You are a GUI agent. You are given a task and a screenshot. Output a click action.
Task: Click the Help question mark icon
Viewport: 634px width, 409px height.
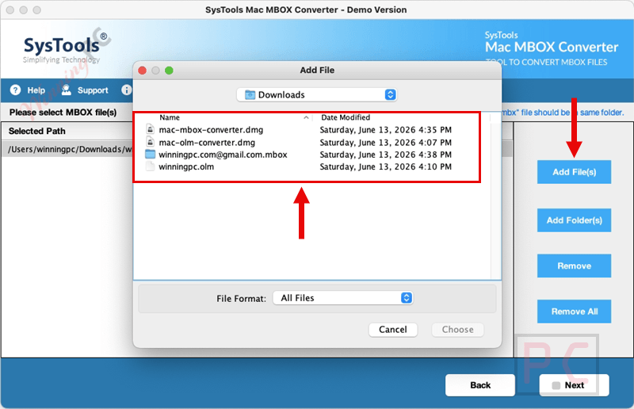(15, 90)
